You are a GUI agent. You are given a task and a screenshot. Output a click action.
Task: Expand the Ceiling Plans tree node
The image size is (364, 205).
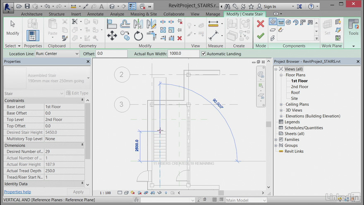tap(281, 104)
